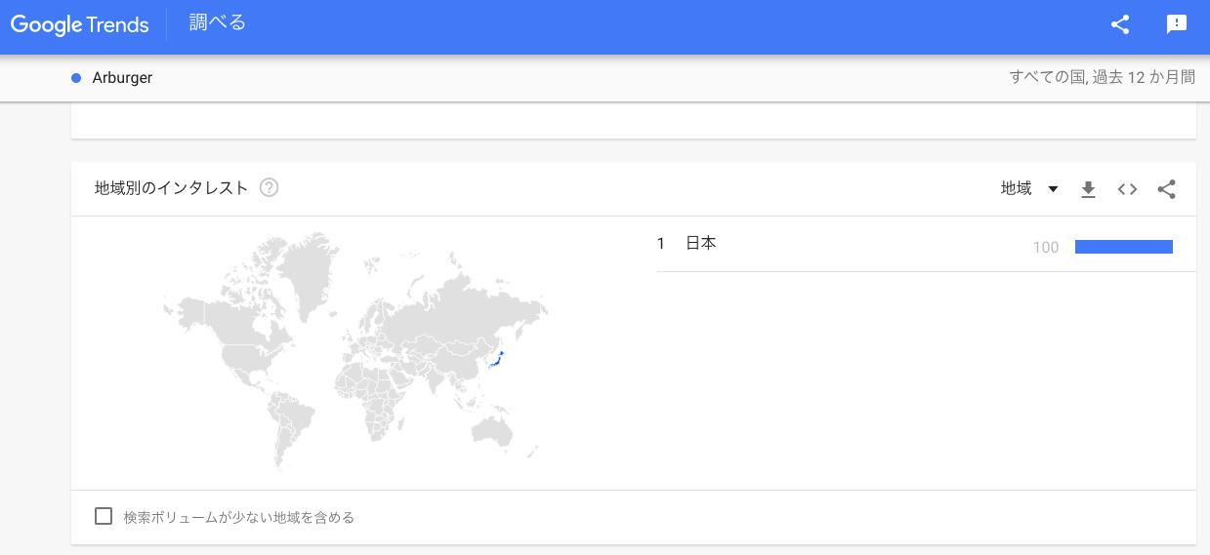Click the blue dot beside Arburger
Screen dimensions: 1210x555
(76, 78)
